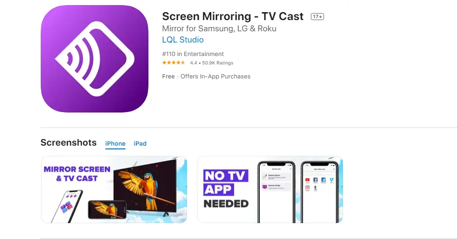Click the Tumblr icon in second screenshot
The height and width of the screenshot is (239, 457).
315,188
